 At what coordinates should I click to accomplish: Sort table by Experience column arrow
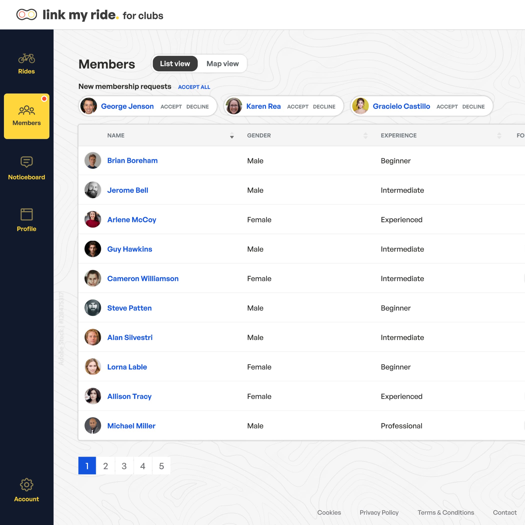[x=499, y=135]
